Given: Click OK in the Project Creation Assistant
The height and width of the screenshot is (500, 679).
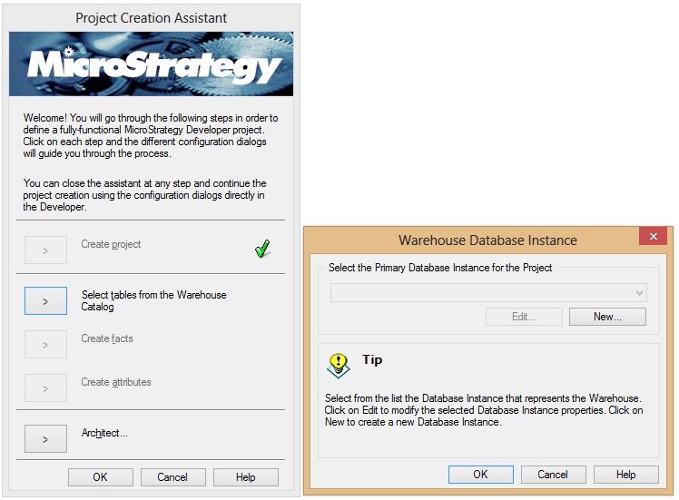Looking at the screenshot, I should 101,477.
